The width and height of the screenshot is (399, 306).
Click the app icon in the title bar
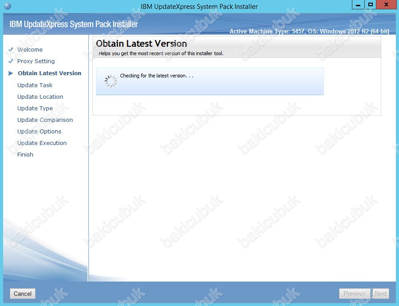8,6
